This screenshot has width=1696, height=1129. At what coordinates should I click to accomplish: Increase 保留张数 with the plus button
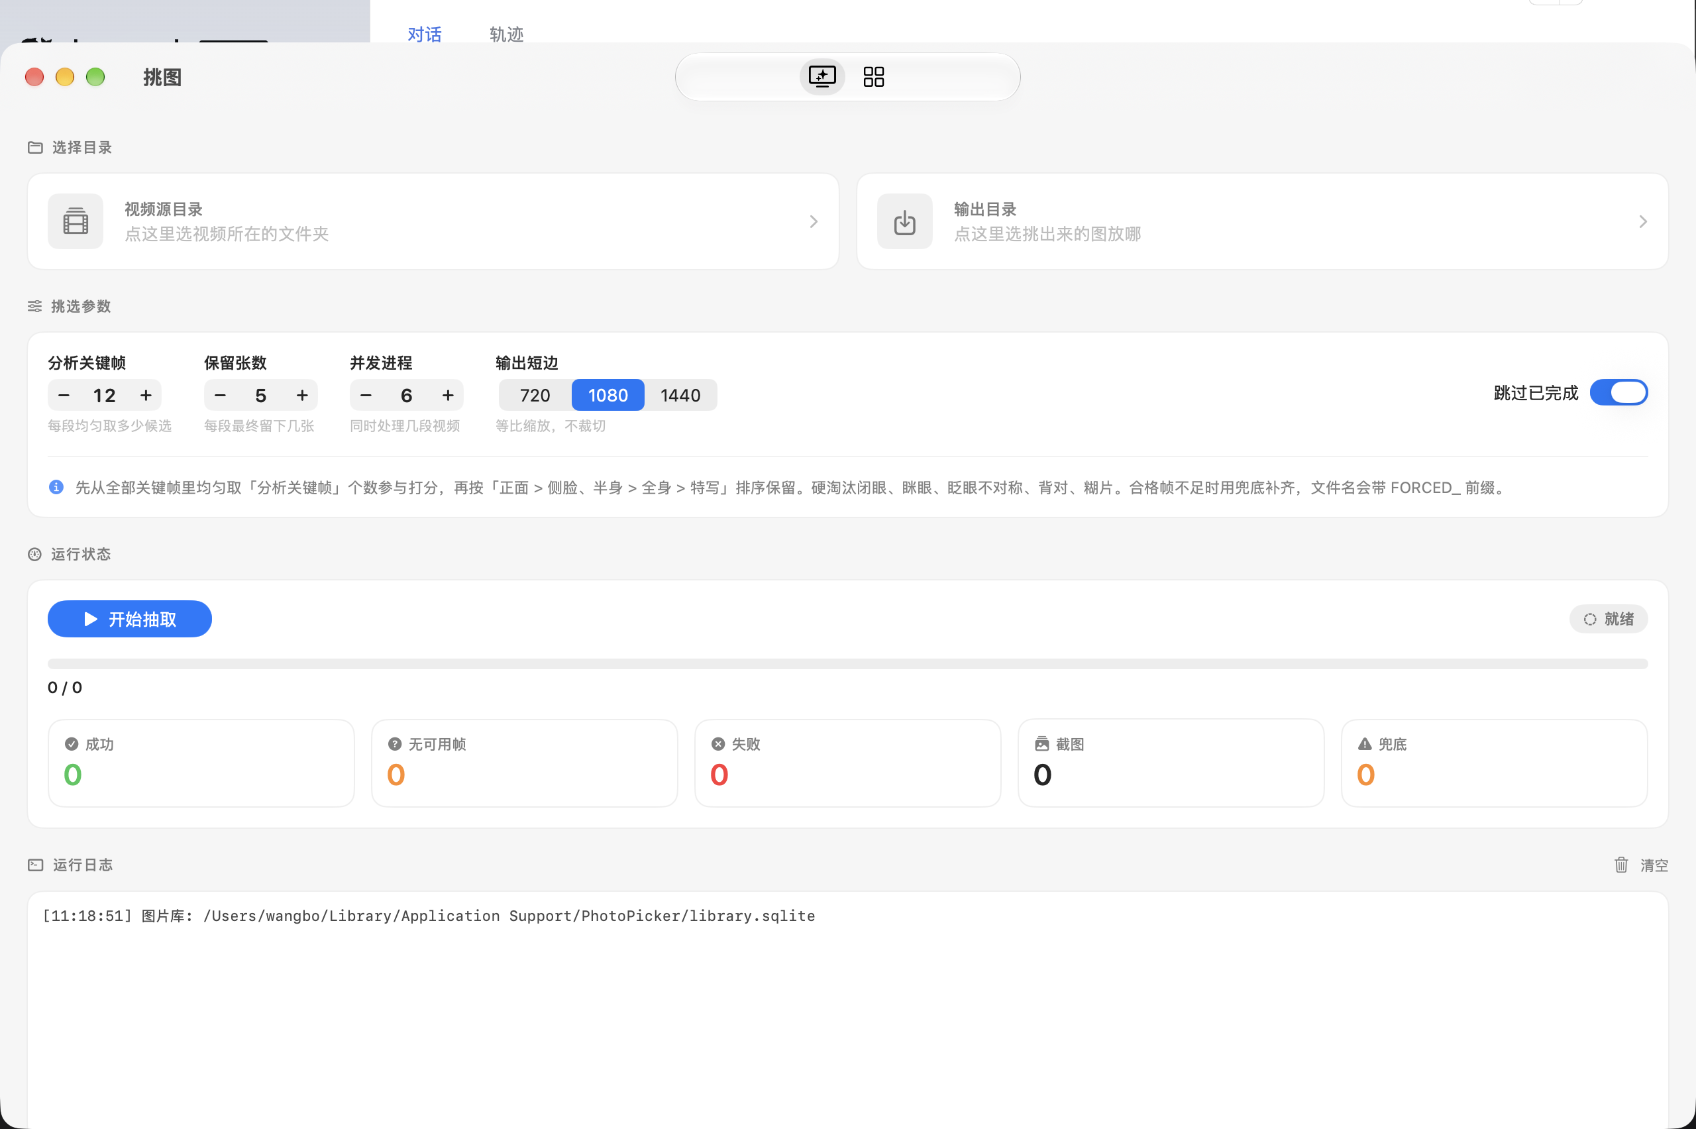[302, 395]
